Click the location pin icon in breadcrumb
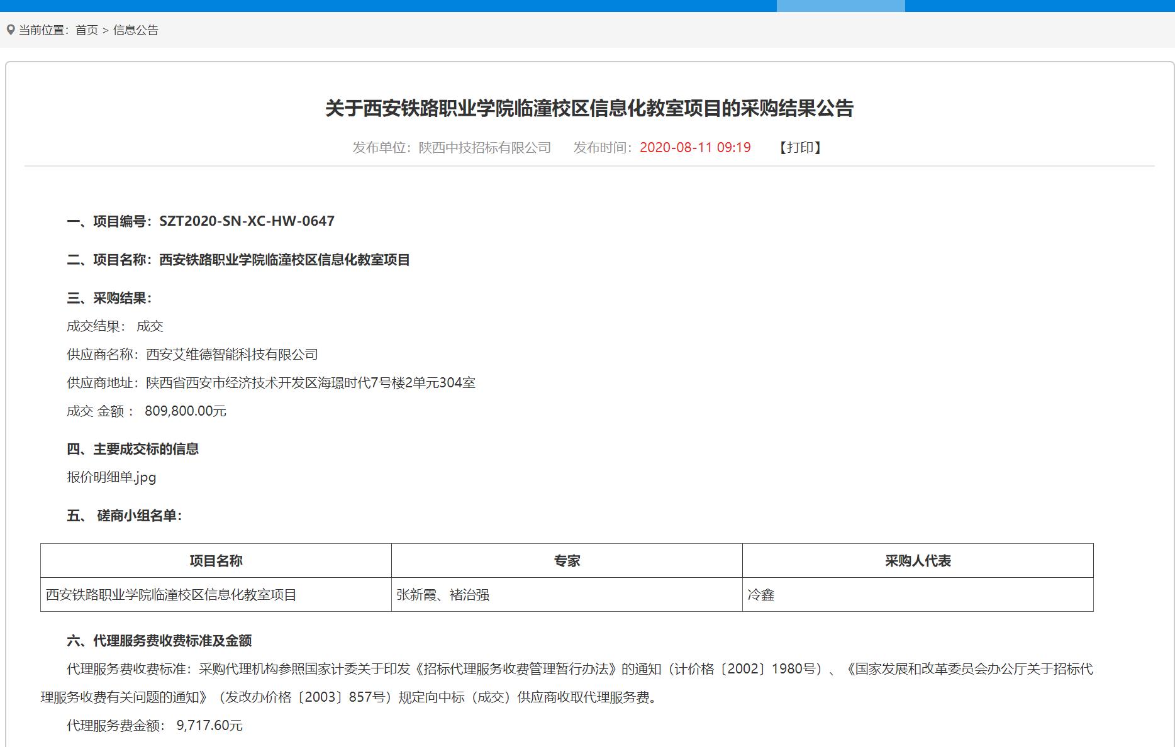The width and height of the screenshot is (1175, 747). 11,30
